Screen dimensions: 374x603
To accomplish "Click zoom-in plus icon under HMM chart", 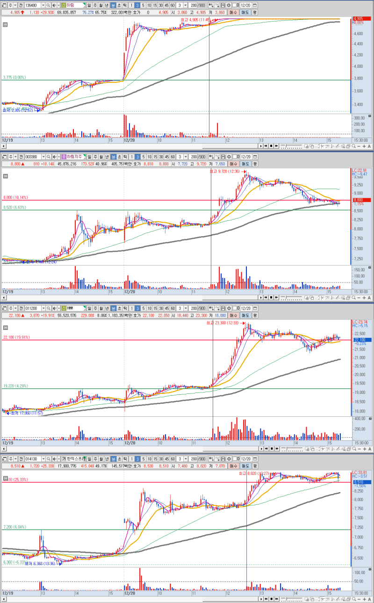I will pyautogui.click(x=364, y=449).
